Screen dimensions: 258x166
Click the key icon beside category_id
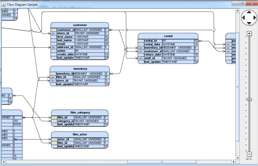point(54,121)
